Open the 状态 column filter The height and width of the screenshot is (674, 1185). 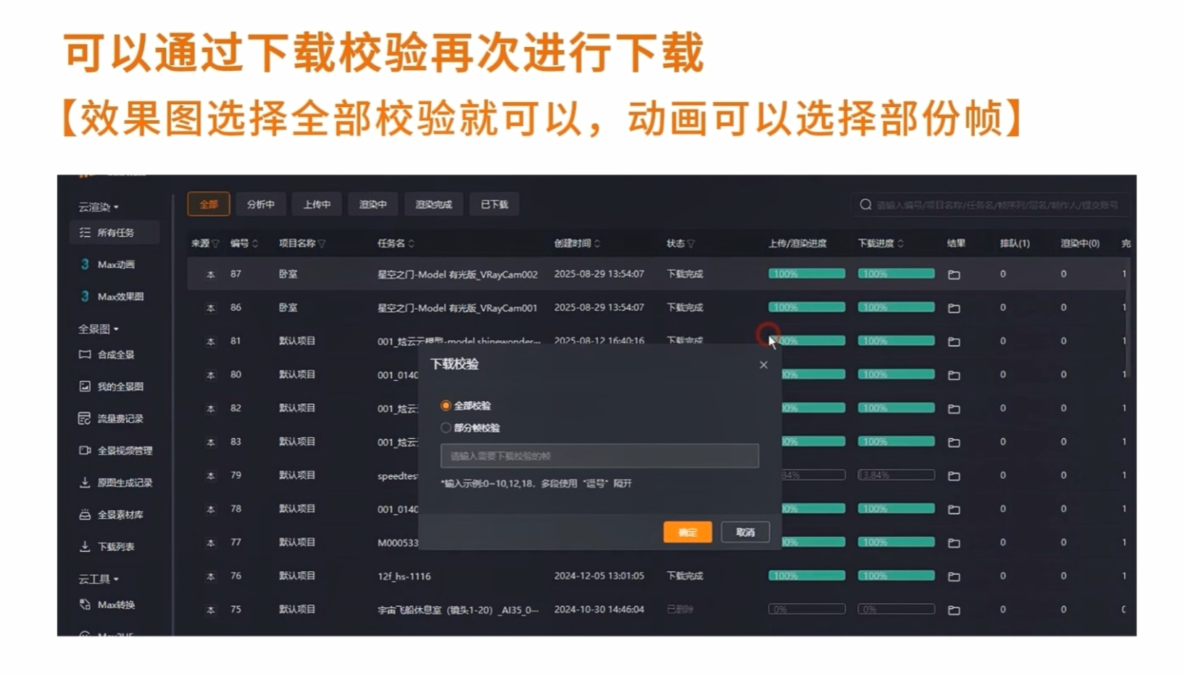pos(691,244)
